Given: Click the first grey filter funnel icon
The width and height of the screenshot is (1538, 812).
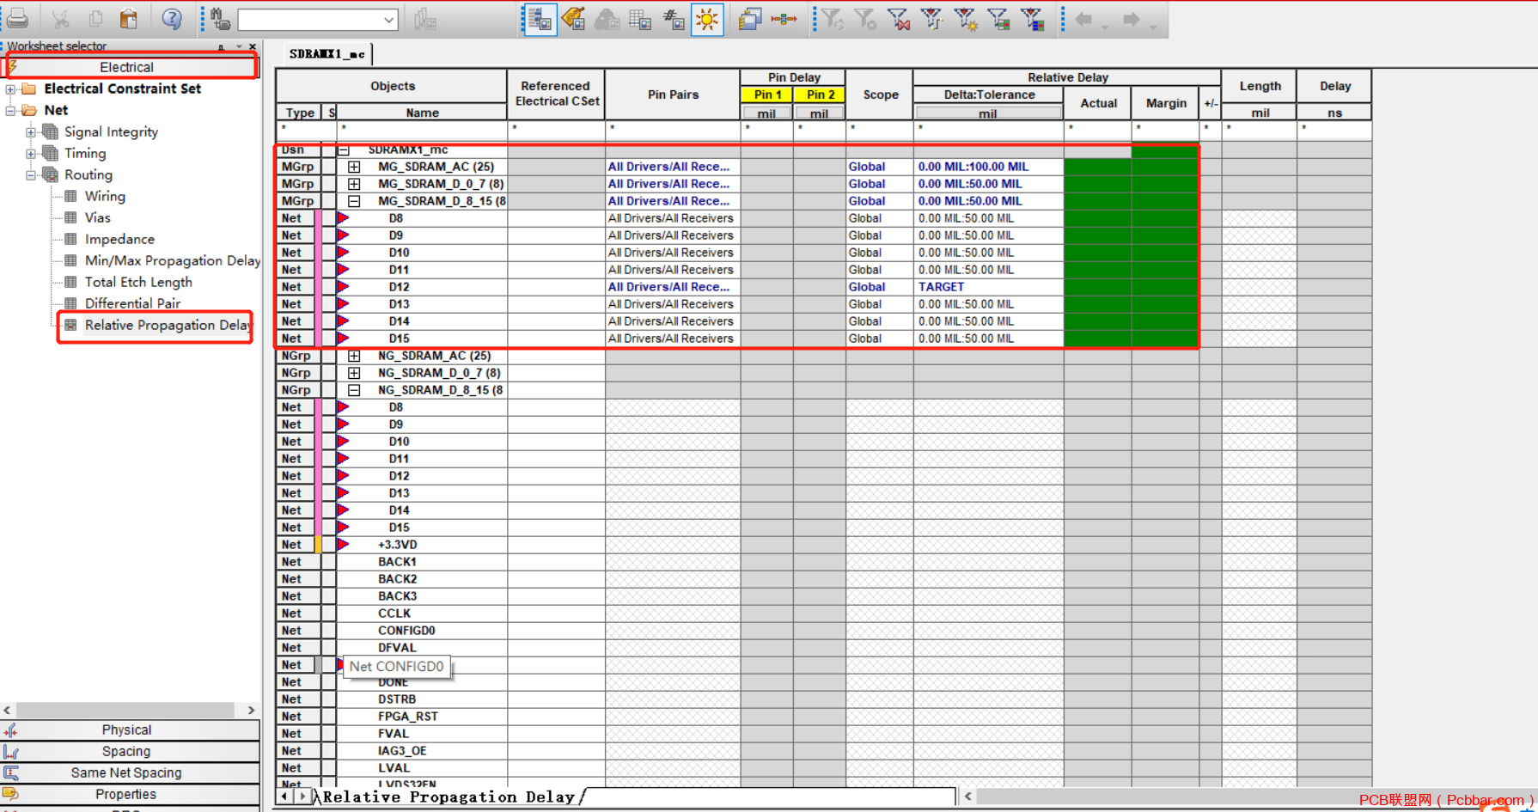Looking at the screenshot, I should click(832, 19).
